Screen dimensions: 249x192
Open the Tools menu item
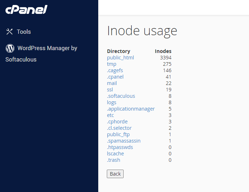click(24, 32)
